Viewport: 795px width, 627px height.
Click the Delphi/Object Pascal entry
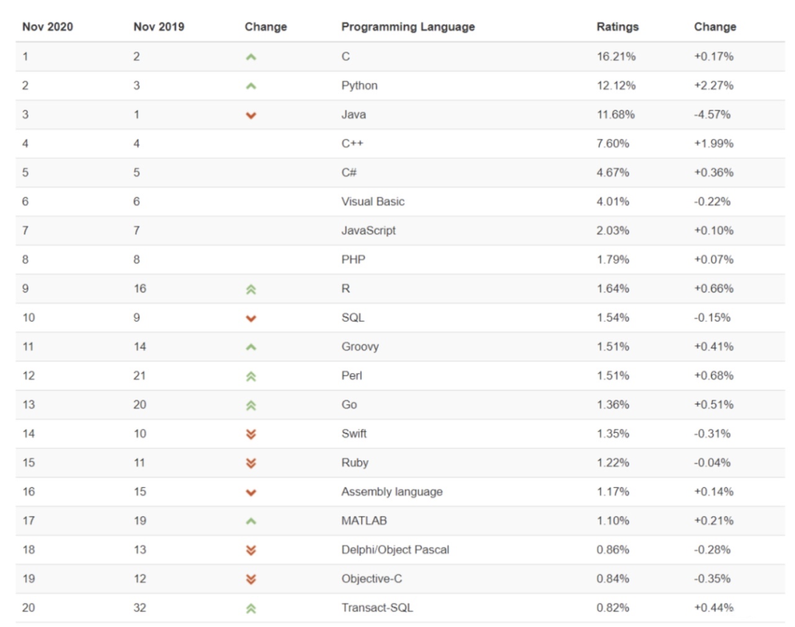coord(395,550)
